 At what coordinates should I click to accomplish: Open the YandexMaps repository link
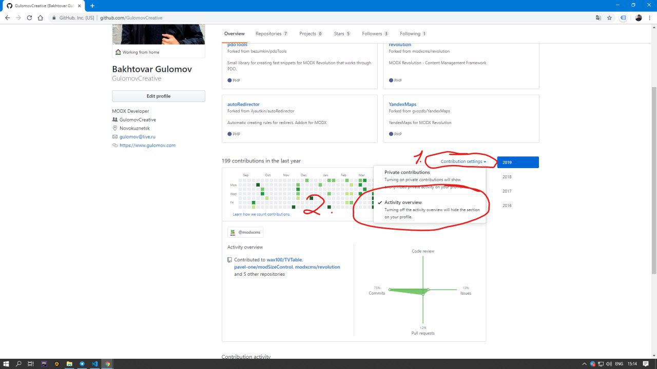(x=402, y=105)
